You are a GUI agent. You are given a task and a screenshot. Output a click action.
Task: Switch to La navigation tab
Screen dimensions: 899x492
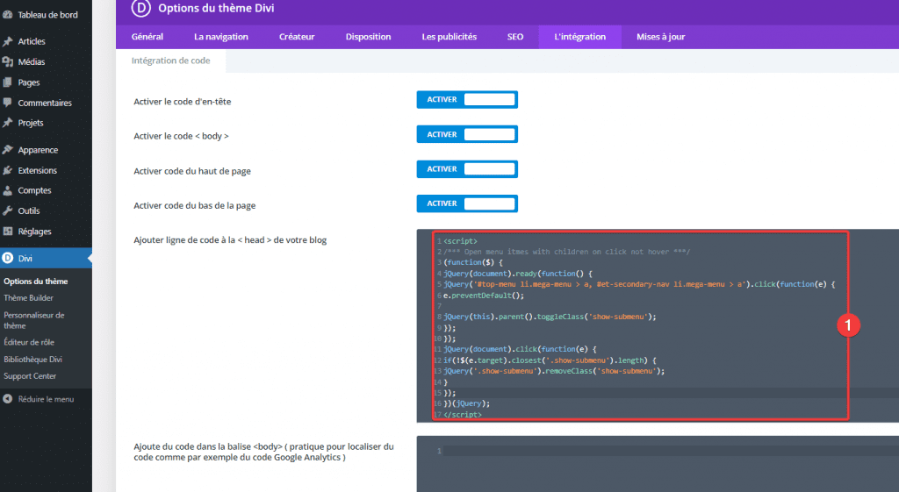click(x=220, y=37)
